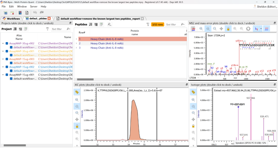Click the MS2 plot settings gear icon
The image size is (278, 148).
point(248,29)
